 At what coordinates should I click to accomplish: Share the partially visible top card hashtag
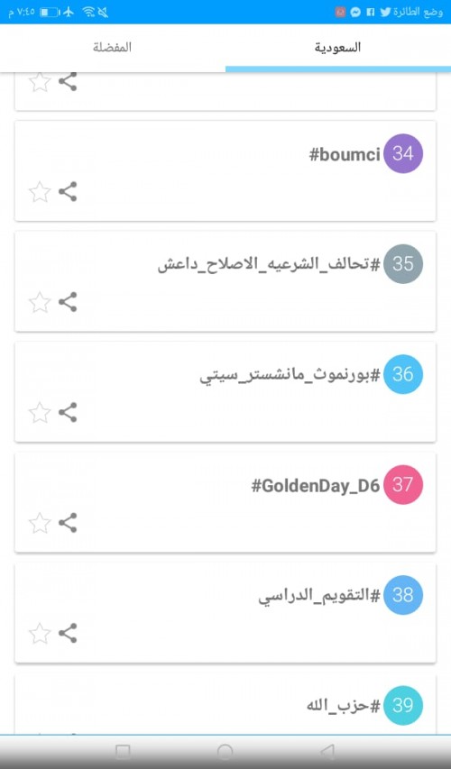68,82
